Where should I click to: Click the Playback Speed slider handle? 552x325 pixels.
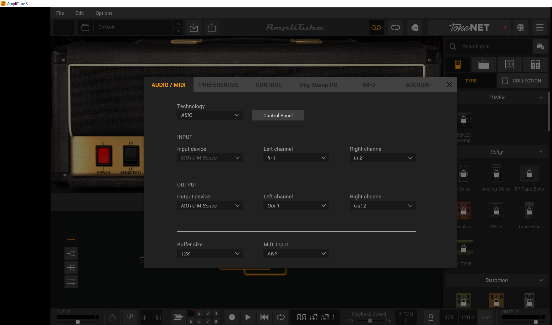click(x=370, y=321)
